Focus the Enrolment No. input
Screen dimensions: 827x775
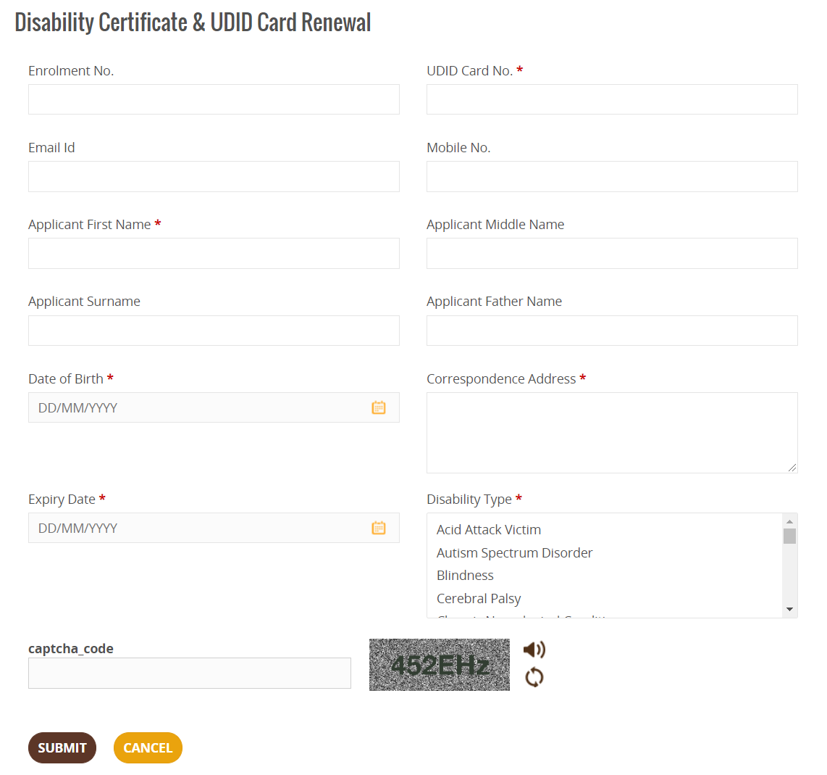(x=214, y=99)
